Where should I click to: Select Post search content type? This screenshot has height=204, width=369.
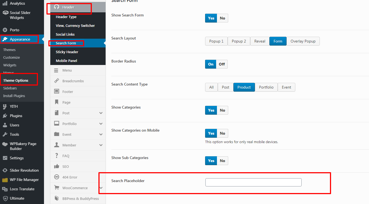tap(225, 87)
